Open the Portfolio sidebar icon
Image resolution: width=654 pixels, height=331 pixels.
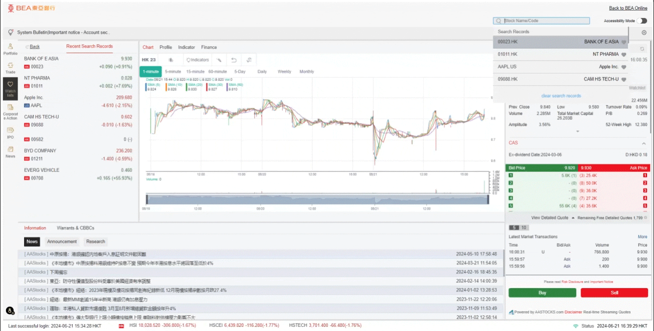pyautogui.click(x=10, y=49)
